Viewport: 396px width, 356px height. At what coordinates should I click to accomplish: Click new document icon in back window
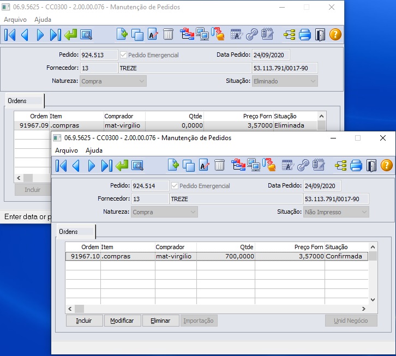[122, 34]
